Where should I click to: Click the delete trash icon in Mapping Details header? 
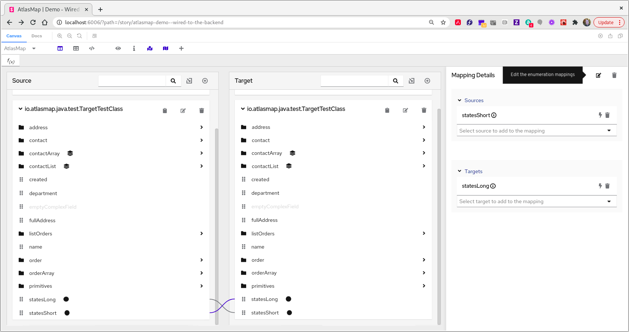(x=614, y=75)
